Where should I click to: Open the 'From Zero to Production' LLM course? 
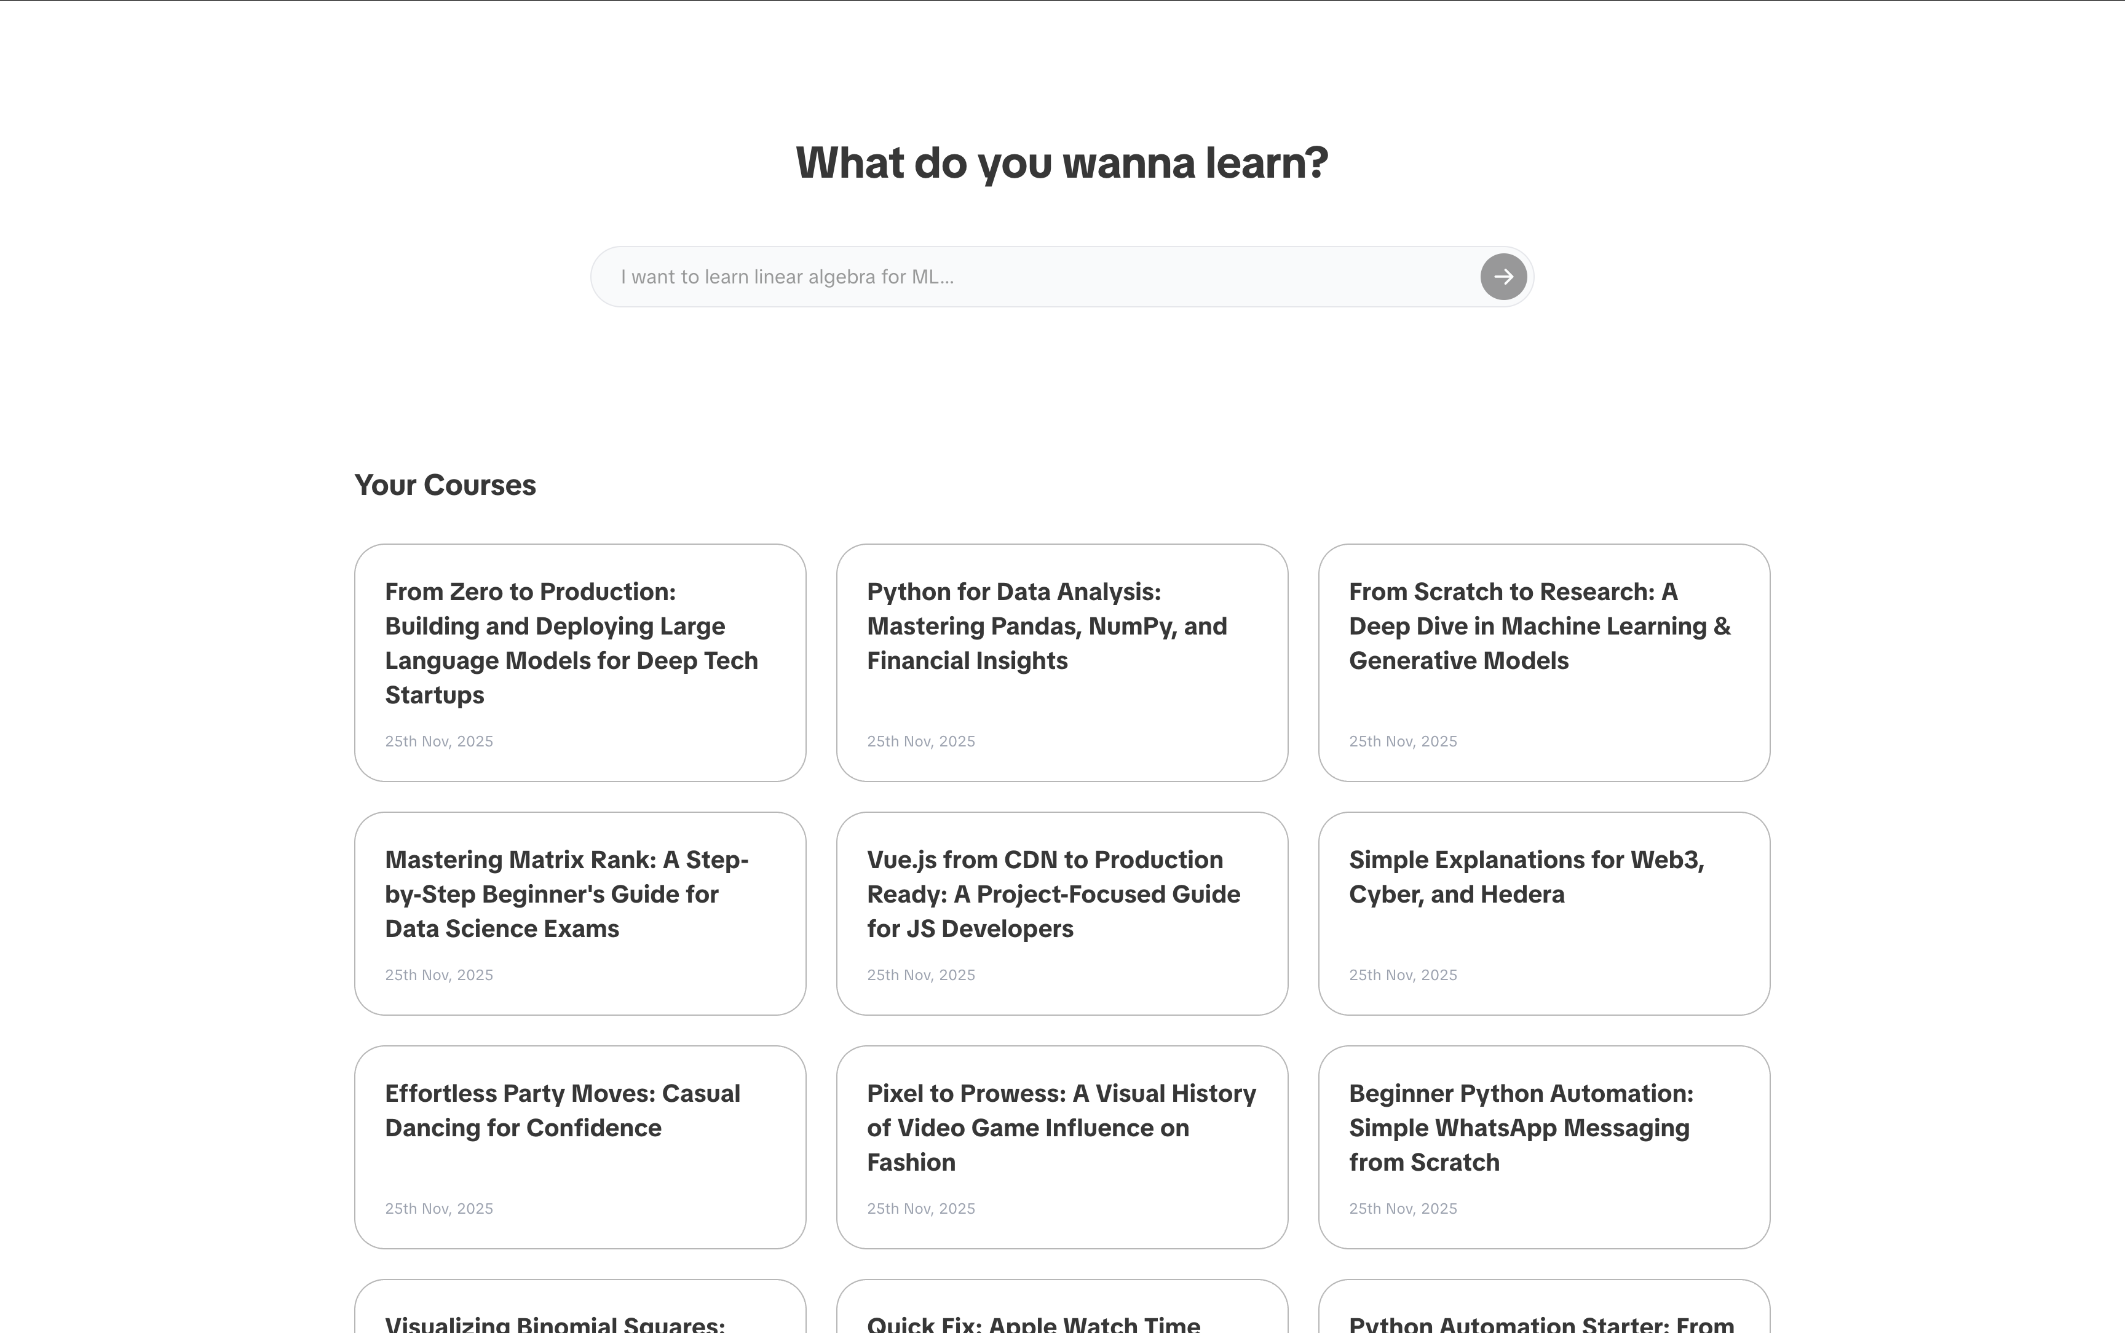point(579,662)
